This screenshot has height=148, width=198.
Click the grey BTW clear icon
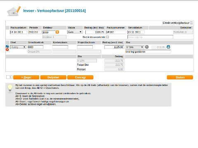point(147,47)
